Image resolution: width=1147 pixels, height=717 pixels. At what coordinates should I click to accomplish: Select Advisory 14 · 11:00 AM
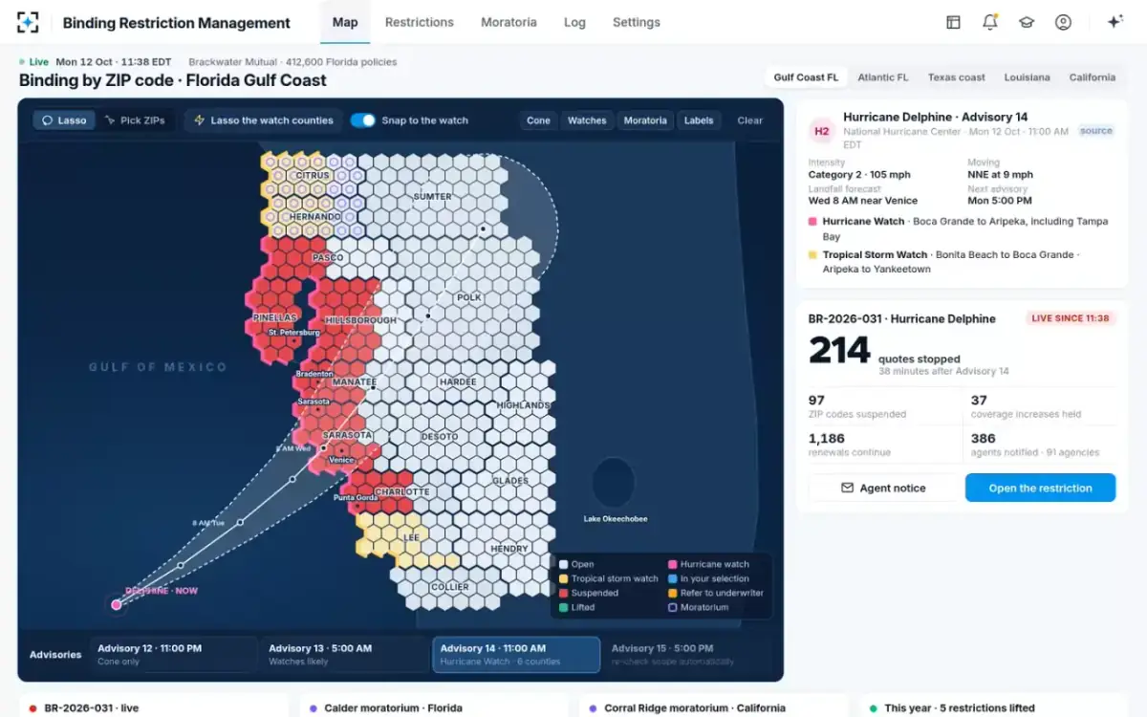(516, 654)
